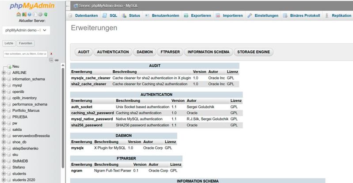Screen dimensions: 353x183
Task: Open the students 2020 database
Action: 24,180
